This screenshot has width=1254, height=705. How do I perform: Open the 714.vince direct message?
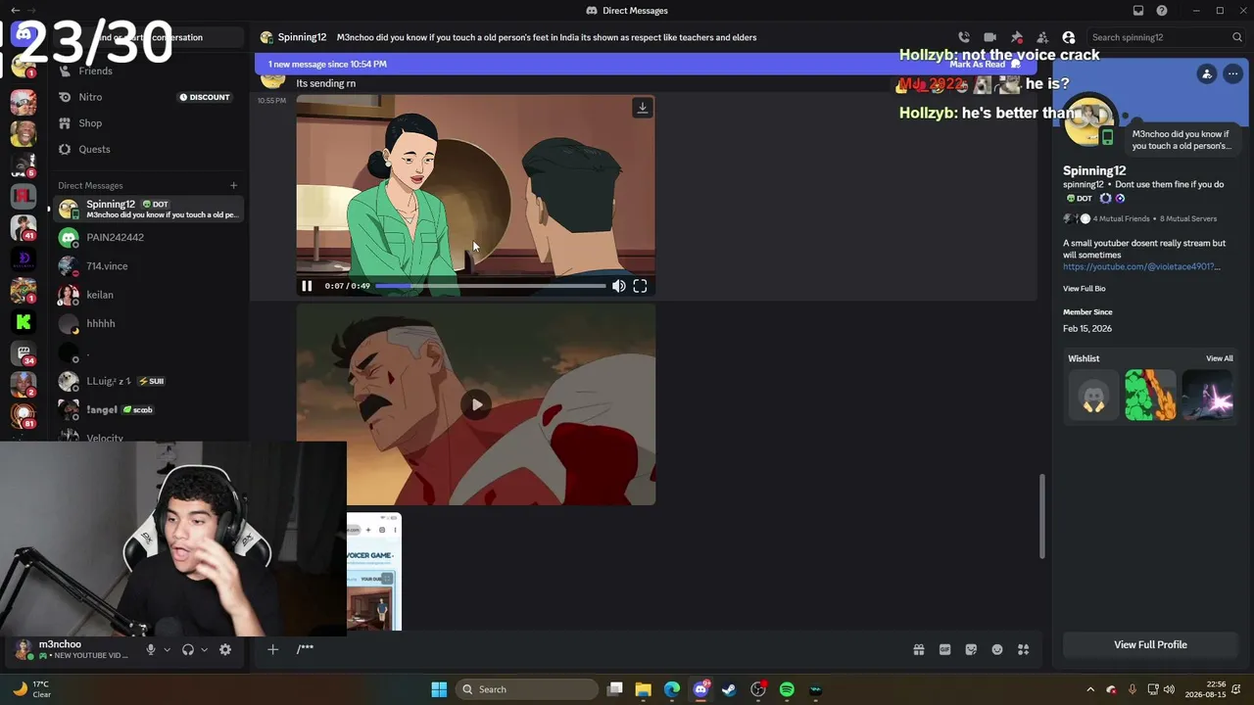coord(149,266)
